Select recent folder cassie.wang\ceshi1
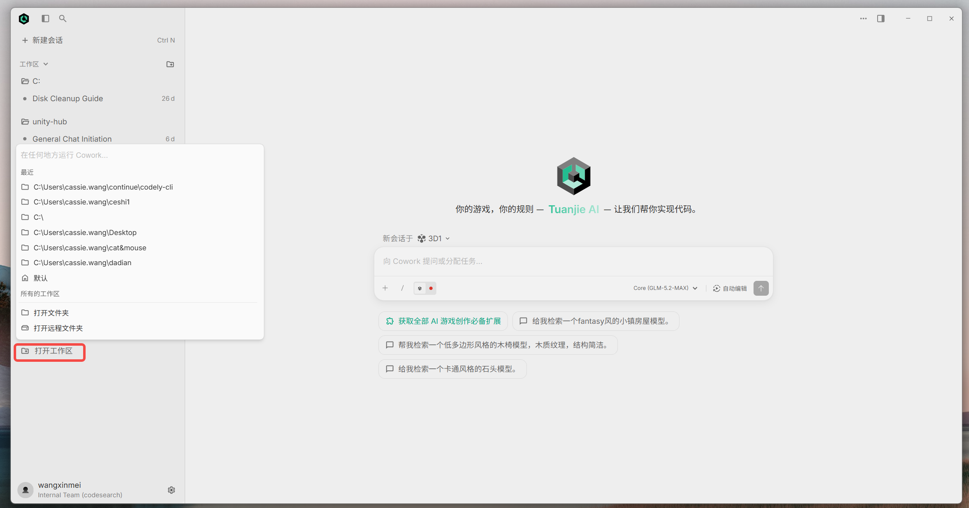Viewport: 969px width, 508px height. [140, 202]
